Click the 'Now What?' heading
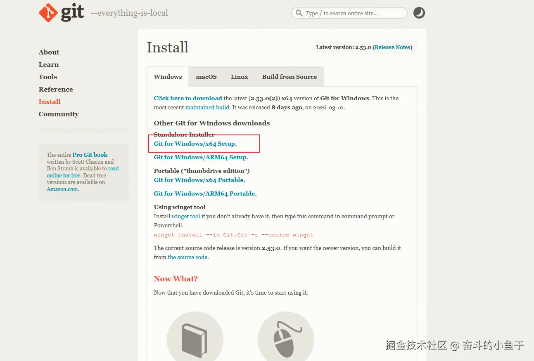This screenshot has height=361, width=534. 176,279
